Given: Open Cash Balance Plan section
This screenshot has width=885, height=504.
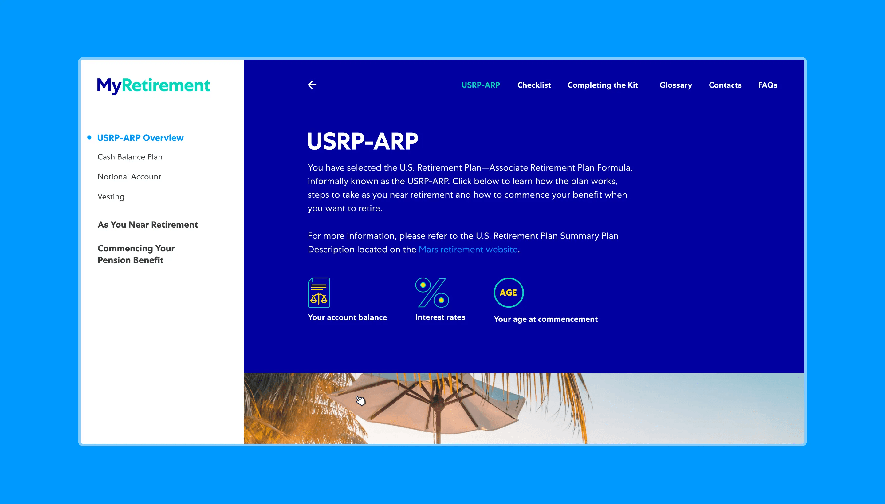Looking at the screenshot, I should (130, 157).
